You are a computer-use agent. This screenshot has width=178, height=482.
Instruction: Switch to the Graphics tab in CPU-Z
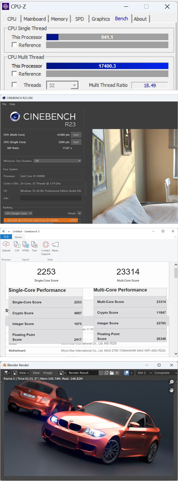tap(101, 19)
